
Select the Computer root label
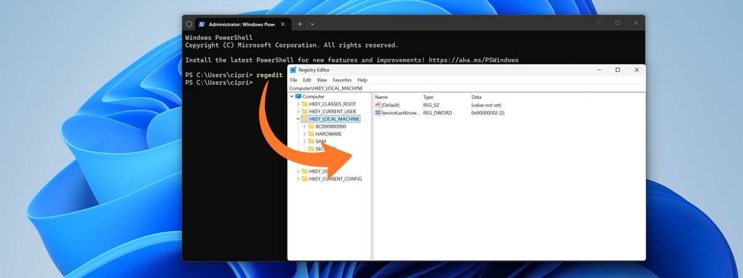(313, 96)
